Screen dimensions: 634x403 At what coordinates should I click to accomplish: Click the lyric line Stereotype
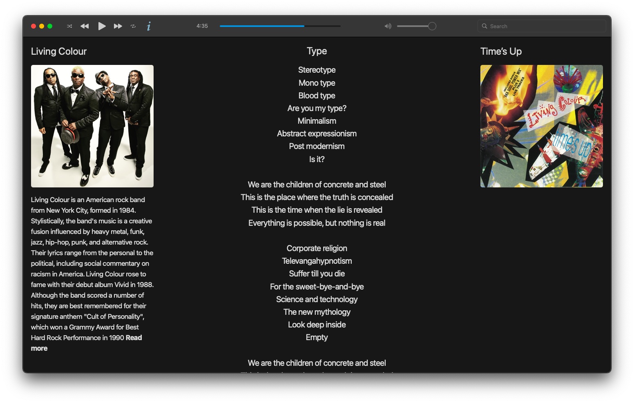tap(317, 70)
